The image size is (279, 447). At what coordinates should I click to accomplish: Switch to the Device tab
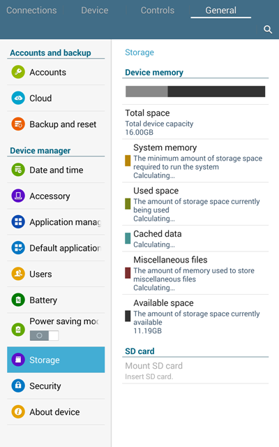tap(95, 10)
